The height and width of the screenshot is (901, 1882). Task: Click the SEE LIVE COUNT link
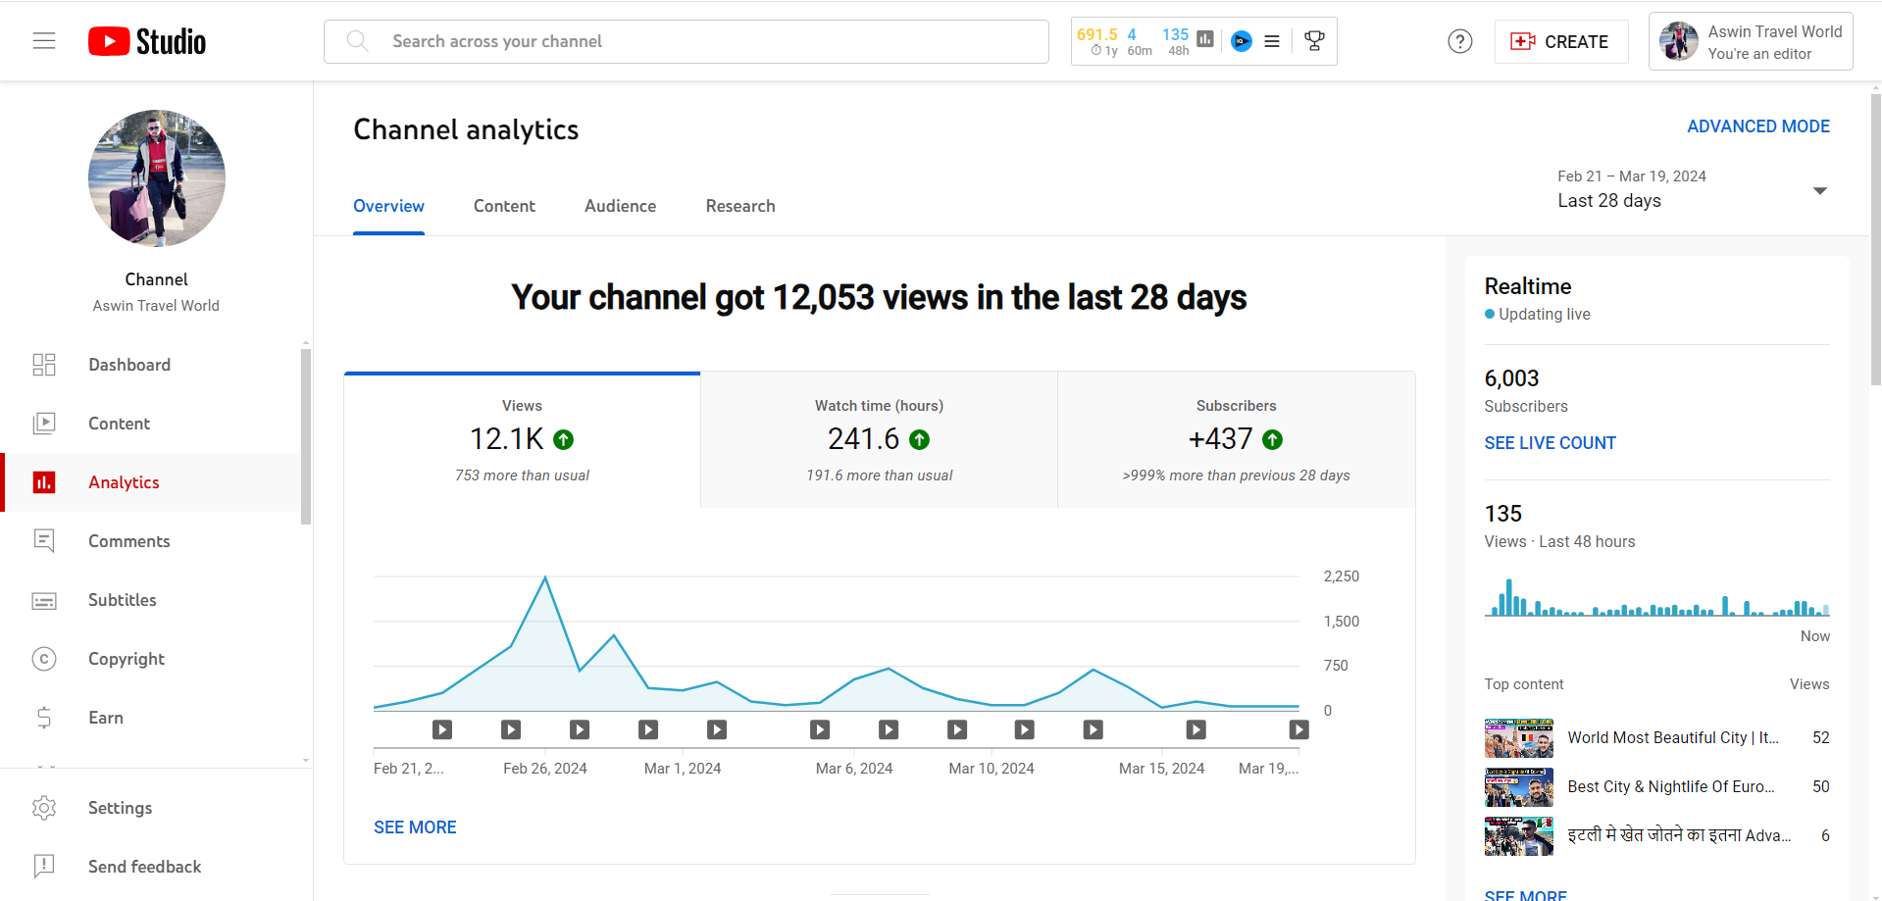[1550, 443]
